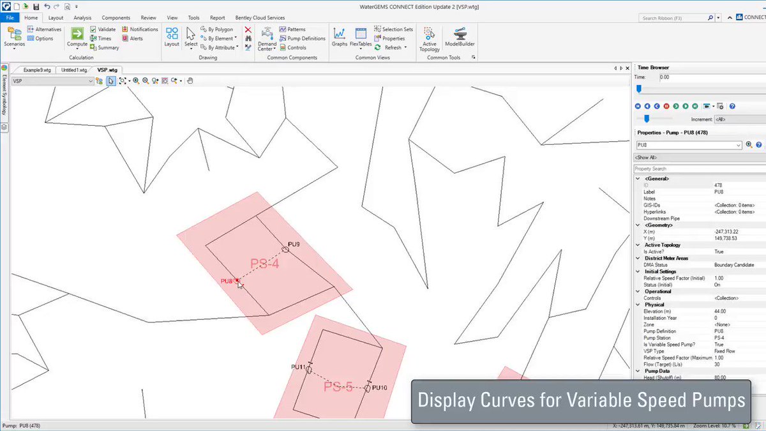Switch to Example9.wtg document tab

pos(36,70)
